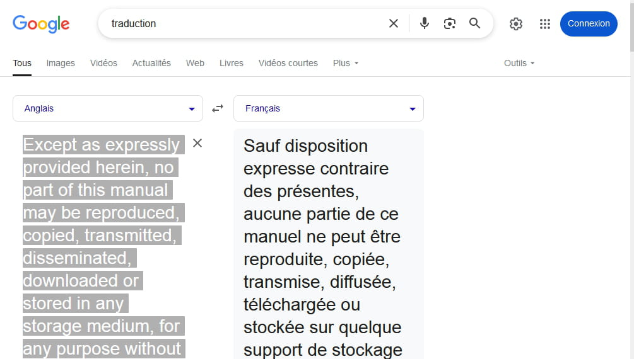Open the Outils tools menu

(x=519, y=63)
